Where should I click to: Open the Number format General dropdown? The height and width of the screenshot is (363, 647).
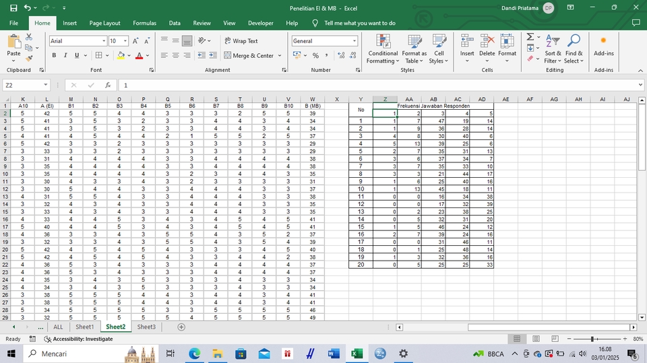pos(354,41)
